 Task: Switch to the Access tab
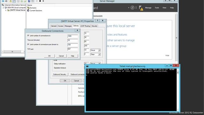pyautogui.click(x=61, y=26)
